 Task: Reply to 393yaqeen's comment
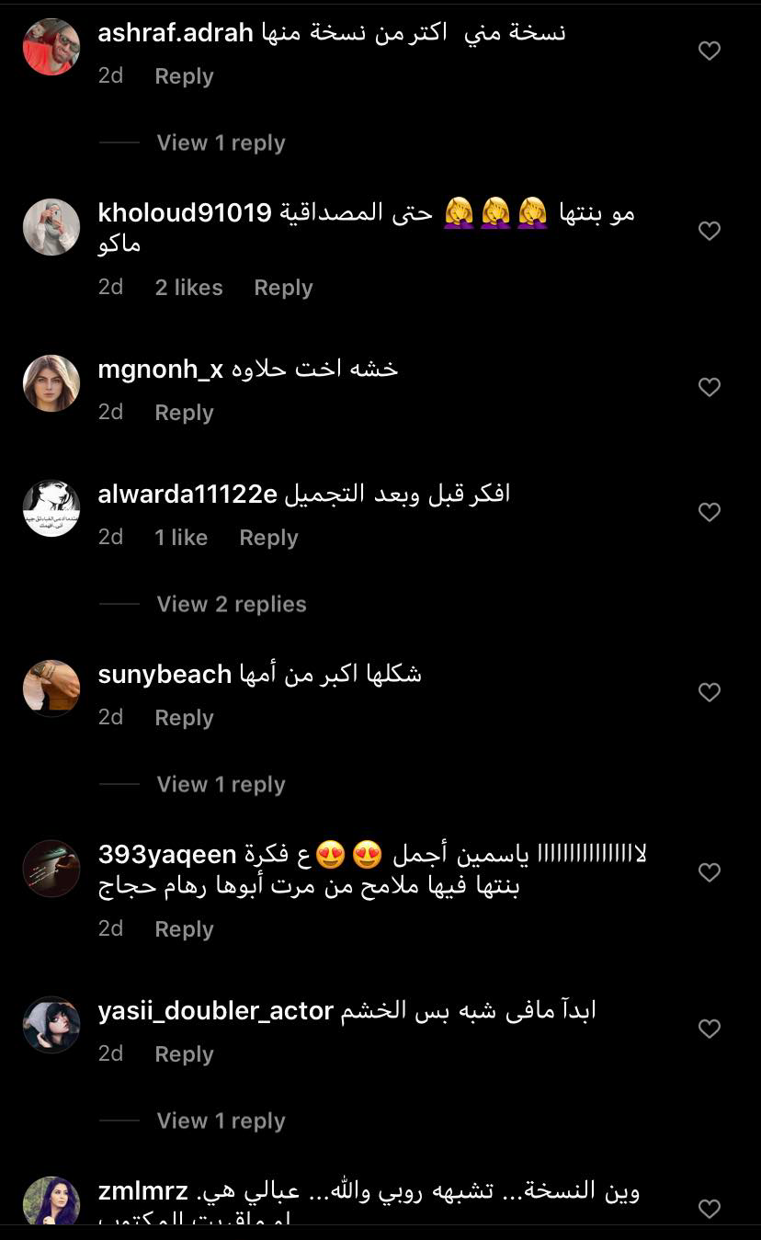[x=184, y=929]
